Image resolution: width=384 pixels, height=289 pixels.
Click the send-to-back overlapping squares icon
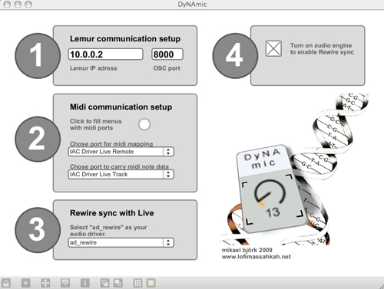118,283
